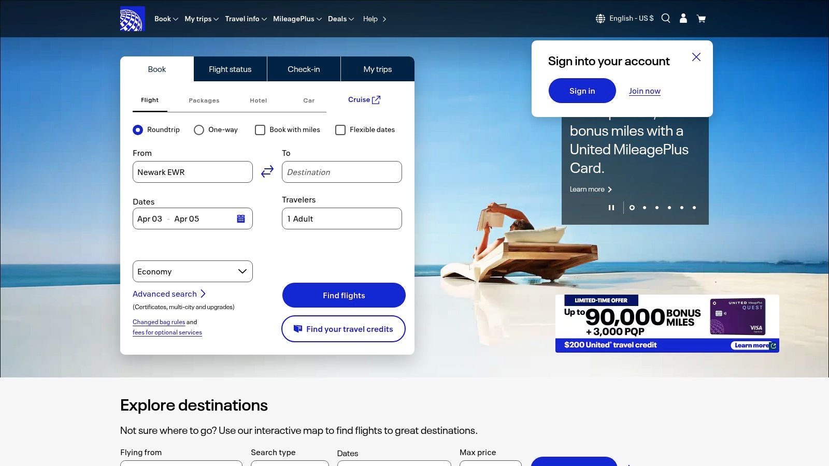This screenshot has height=466, width=829.
Task: Switch to the Check-in tab
Action: pos(303,69)
